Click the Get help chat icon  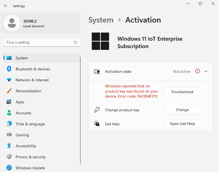click(x=97, y=124)
